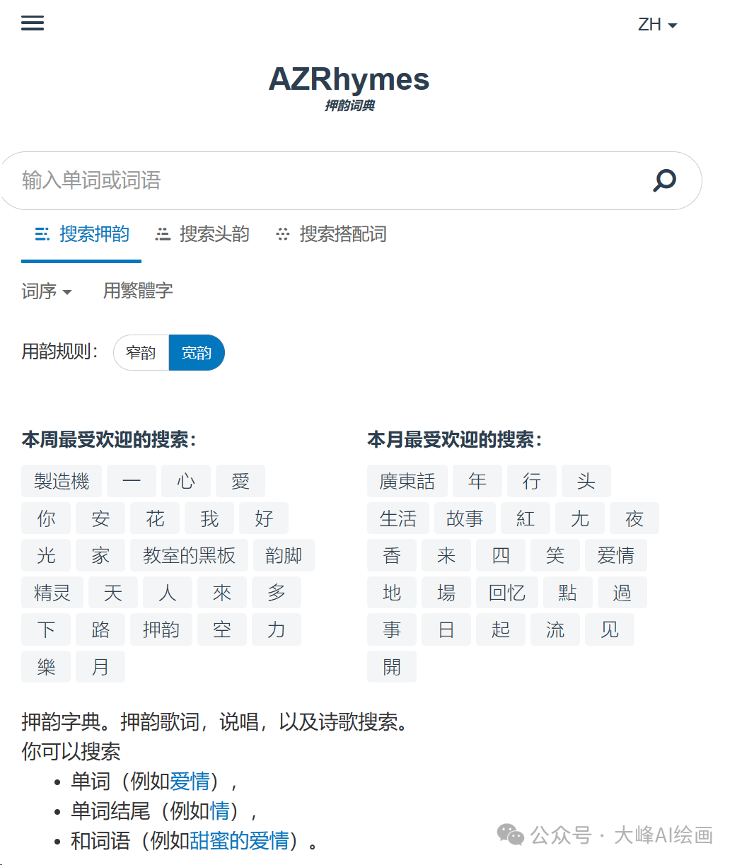Click weekly search tag 空

coord(222,629)
